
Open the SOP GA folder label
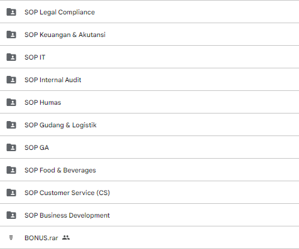click(37, 147)
